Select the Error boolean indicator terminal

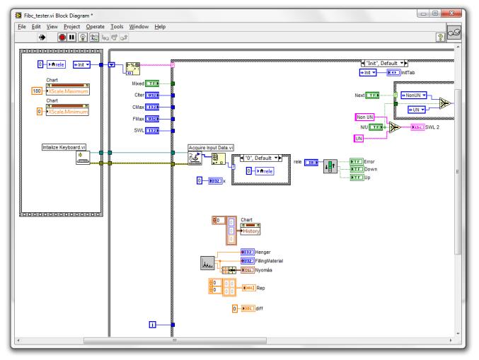[357, 161]
